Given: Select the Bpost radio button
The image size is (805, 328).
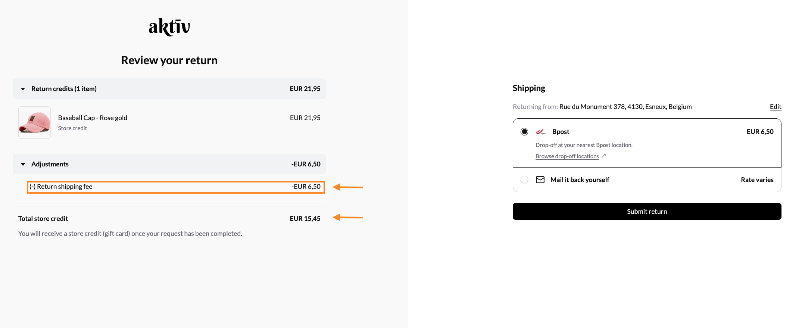Looking at the screenshot, I should [x=524, y=132].
